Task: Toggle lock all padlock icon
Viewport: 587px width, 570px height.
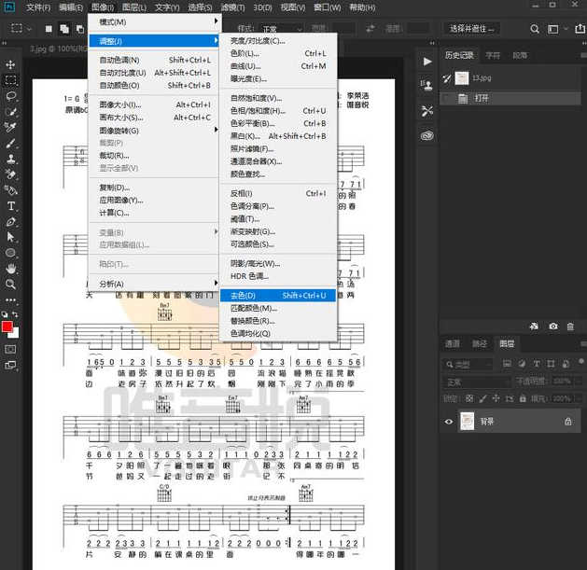Action: point(523,398)
